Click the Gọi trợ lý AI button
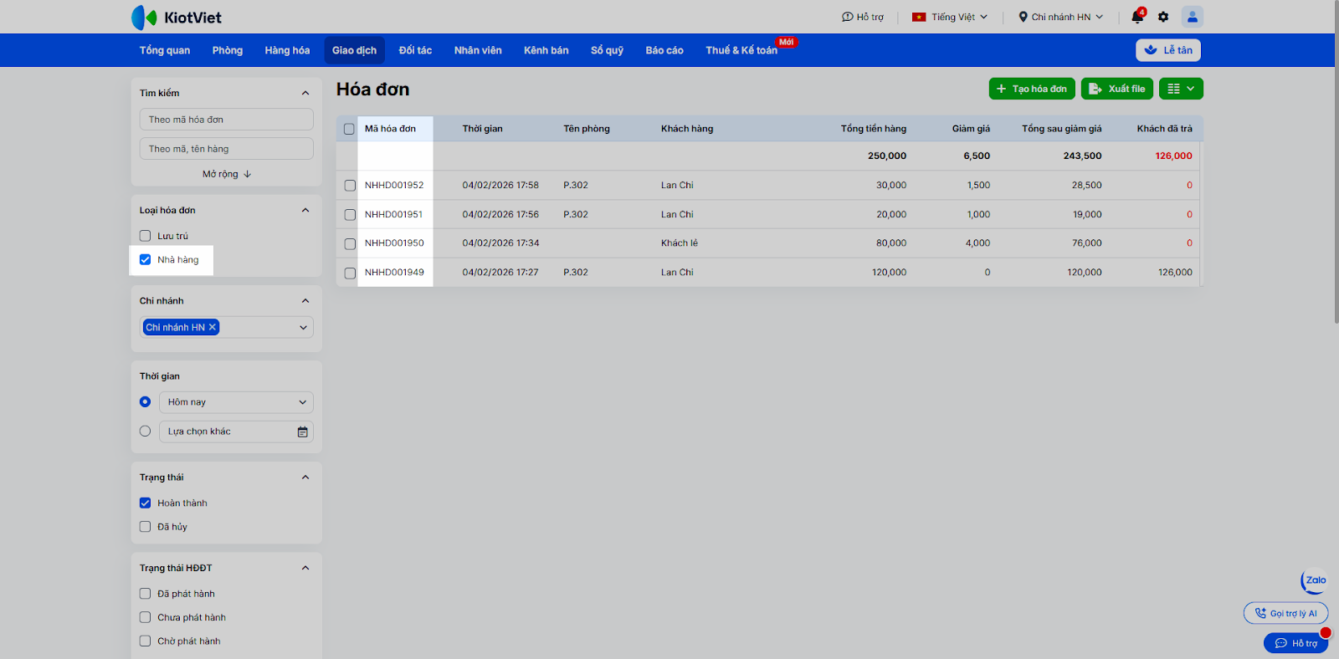This screenshot has width=1339, height=659. click(1285, 613)
